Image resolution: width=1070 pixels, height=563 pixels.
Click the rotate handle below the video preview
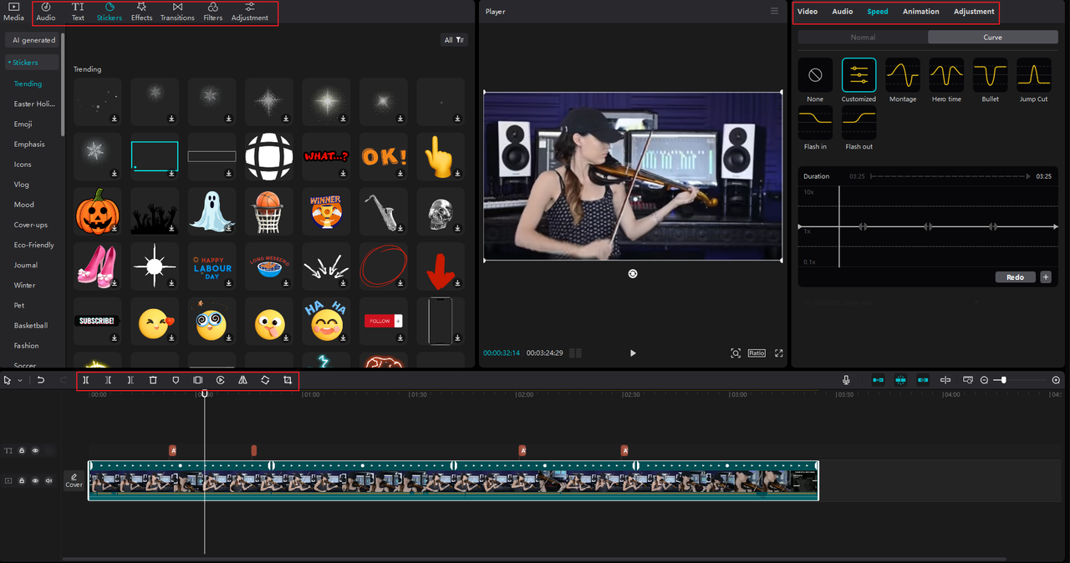[633, 273]
